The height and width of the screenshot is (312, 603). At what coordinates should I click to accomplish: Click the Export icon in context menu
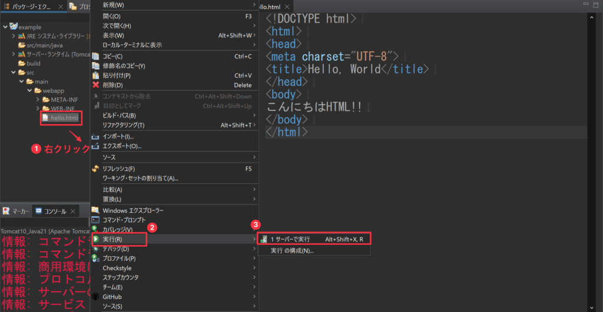(x=95, y=146)
